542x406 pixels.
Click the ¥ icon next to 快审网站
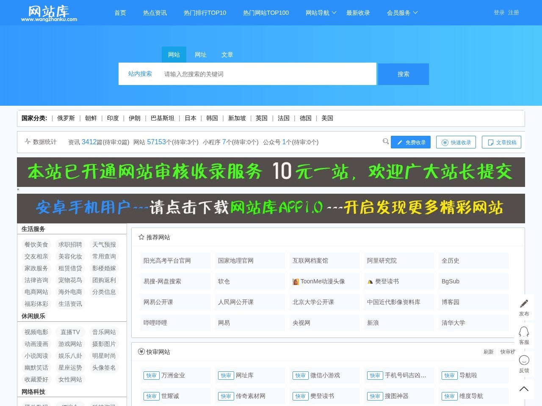click(141, 351)
